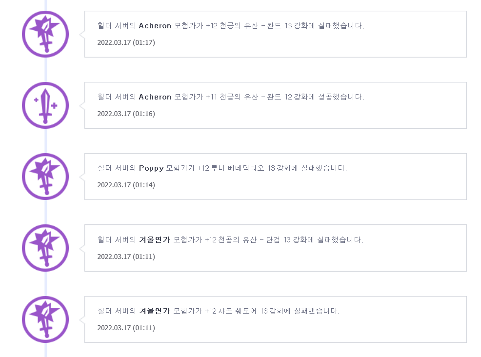Select the 루나 베네딕티오 item text
Viewport: 481px width, 357px height.
point(238,168)
